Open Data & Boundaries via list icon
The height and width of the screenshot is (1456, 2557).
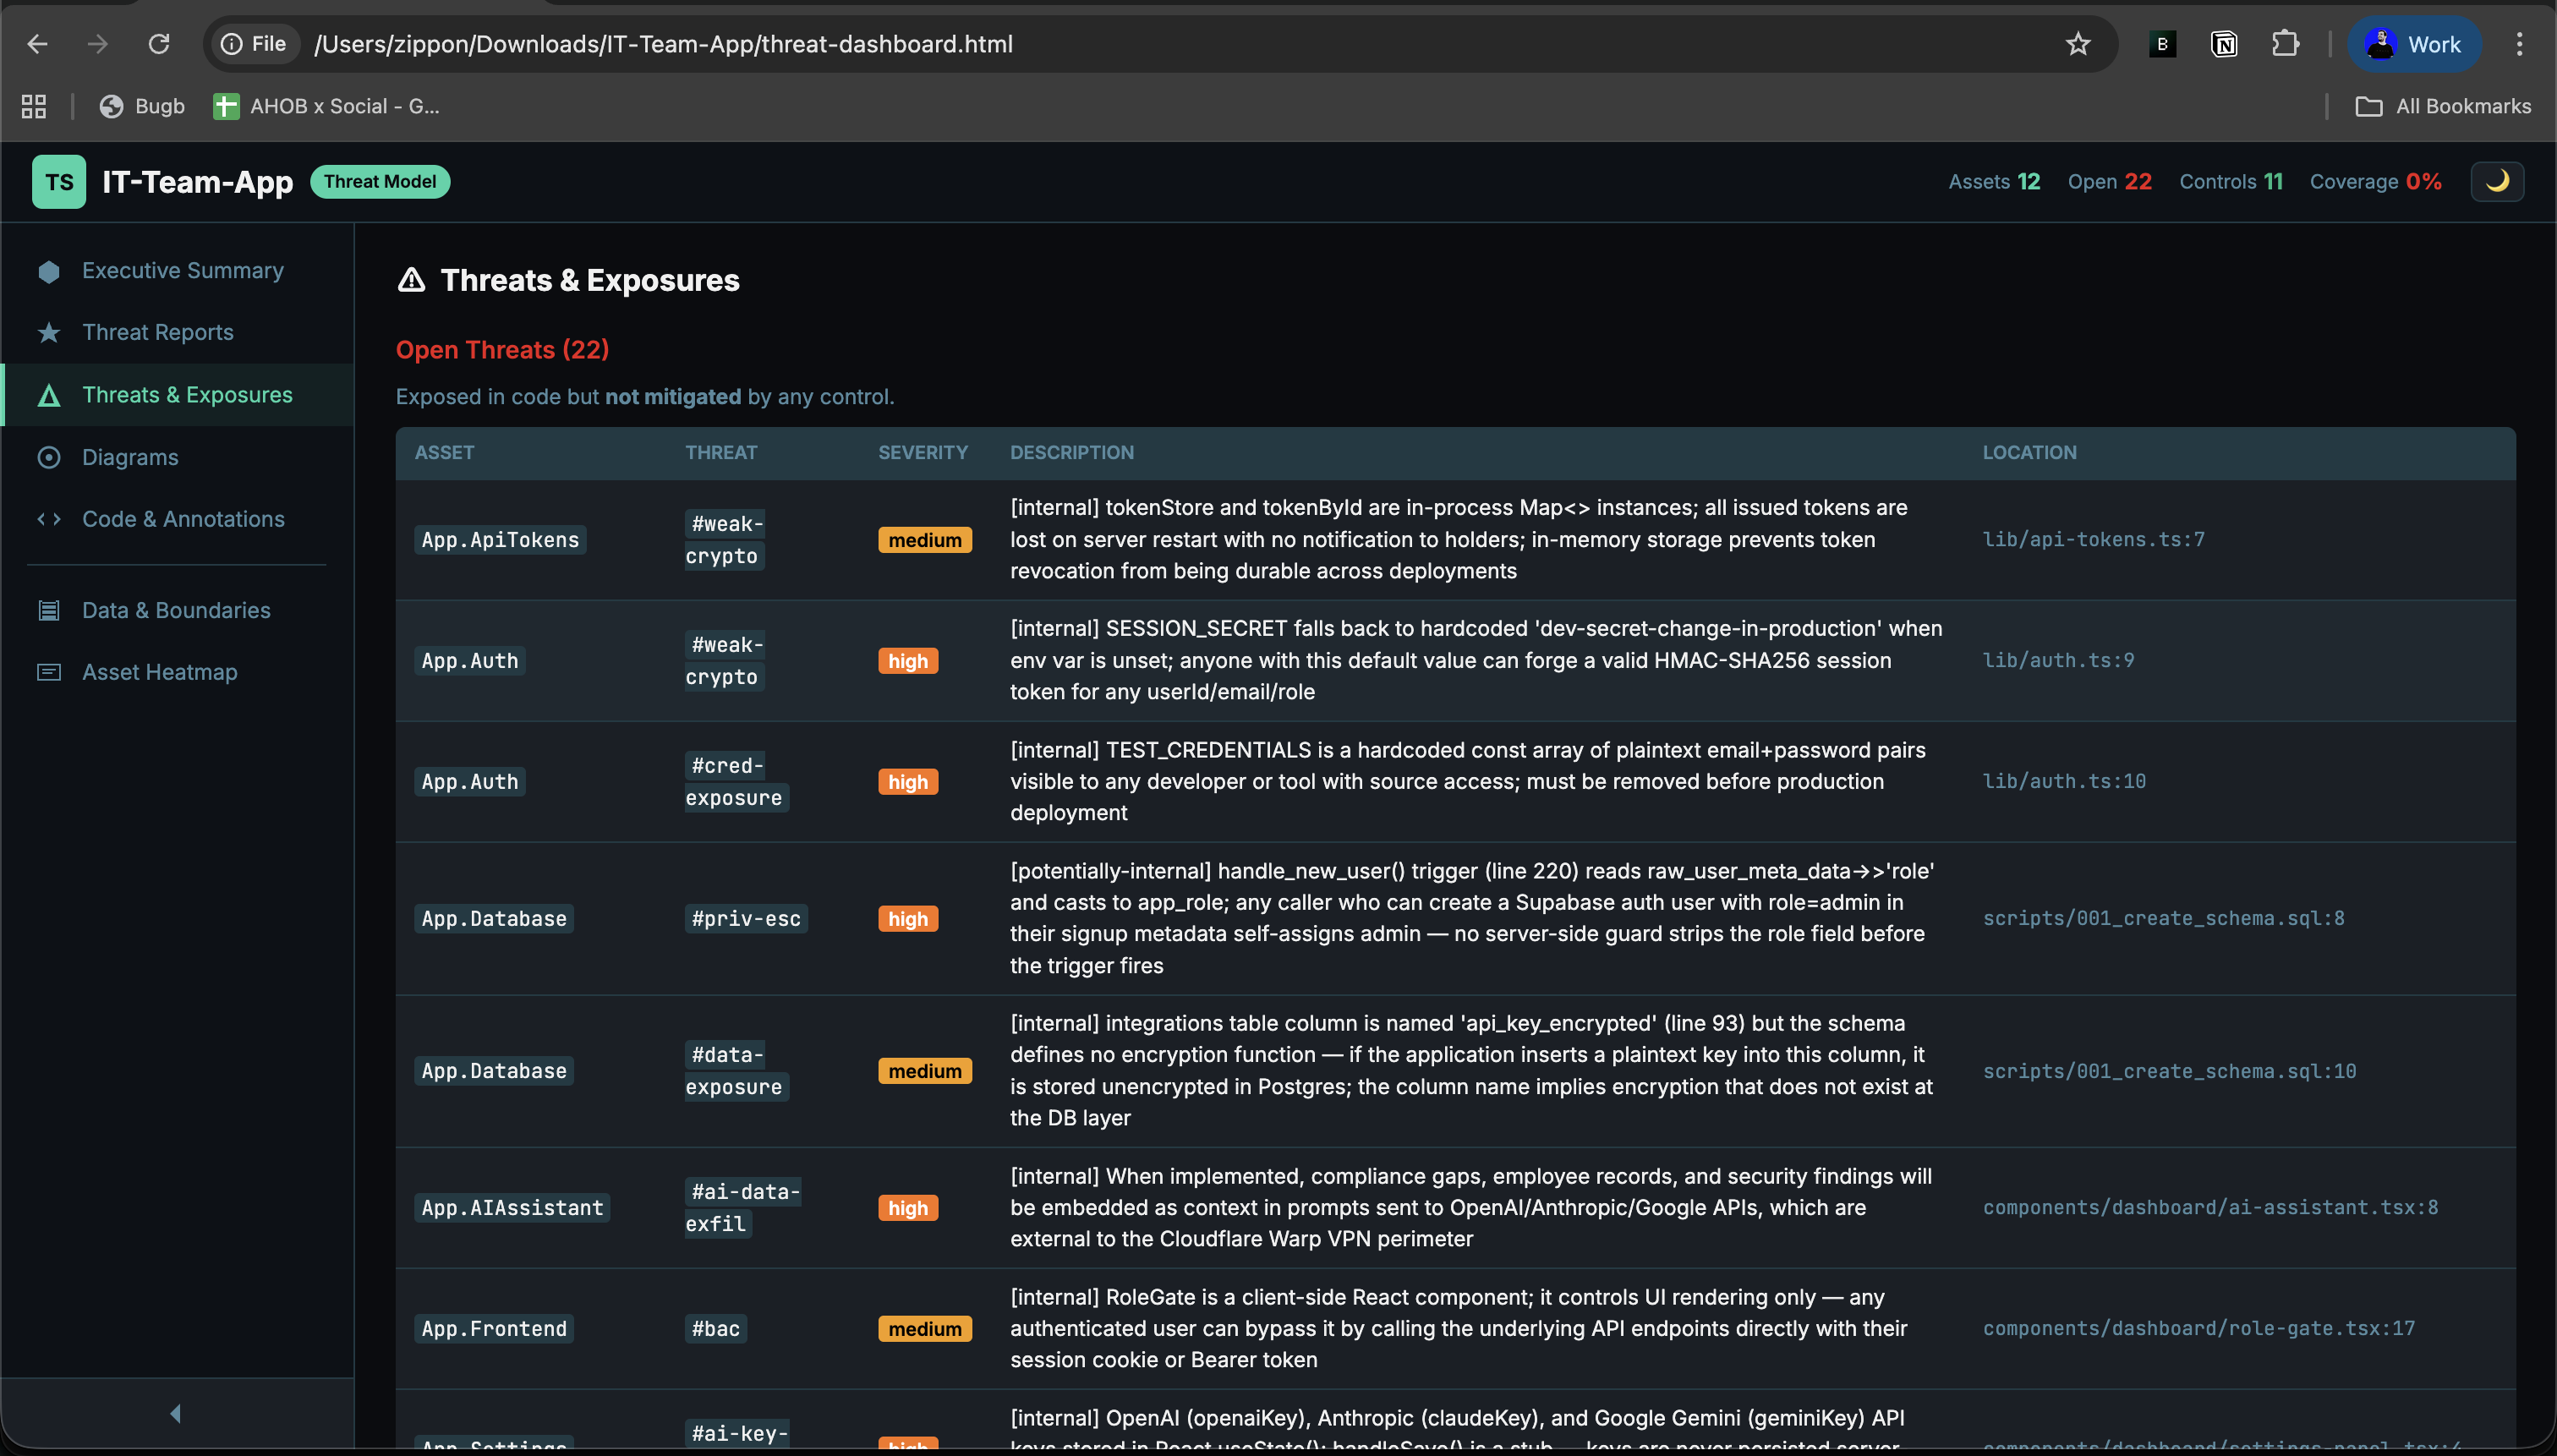48,610
